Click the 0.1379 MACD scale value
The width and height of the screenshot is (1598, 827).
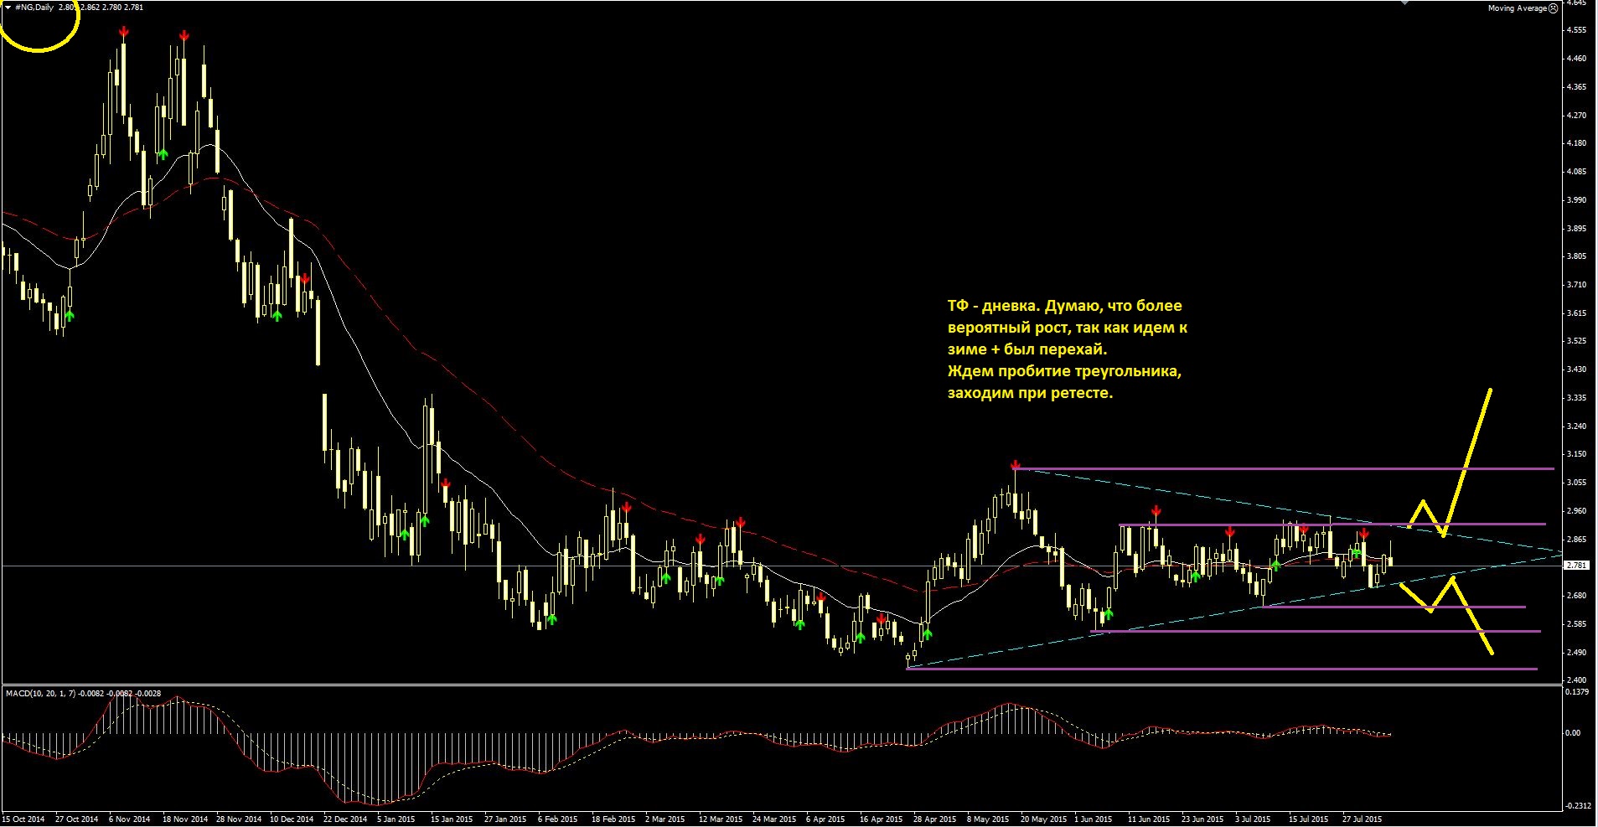(x=1578, y=692)
